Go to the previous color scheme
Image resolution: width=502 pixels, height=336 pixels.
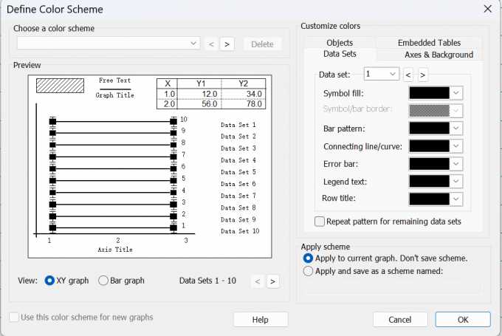[211, 44]
